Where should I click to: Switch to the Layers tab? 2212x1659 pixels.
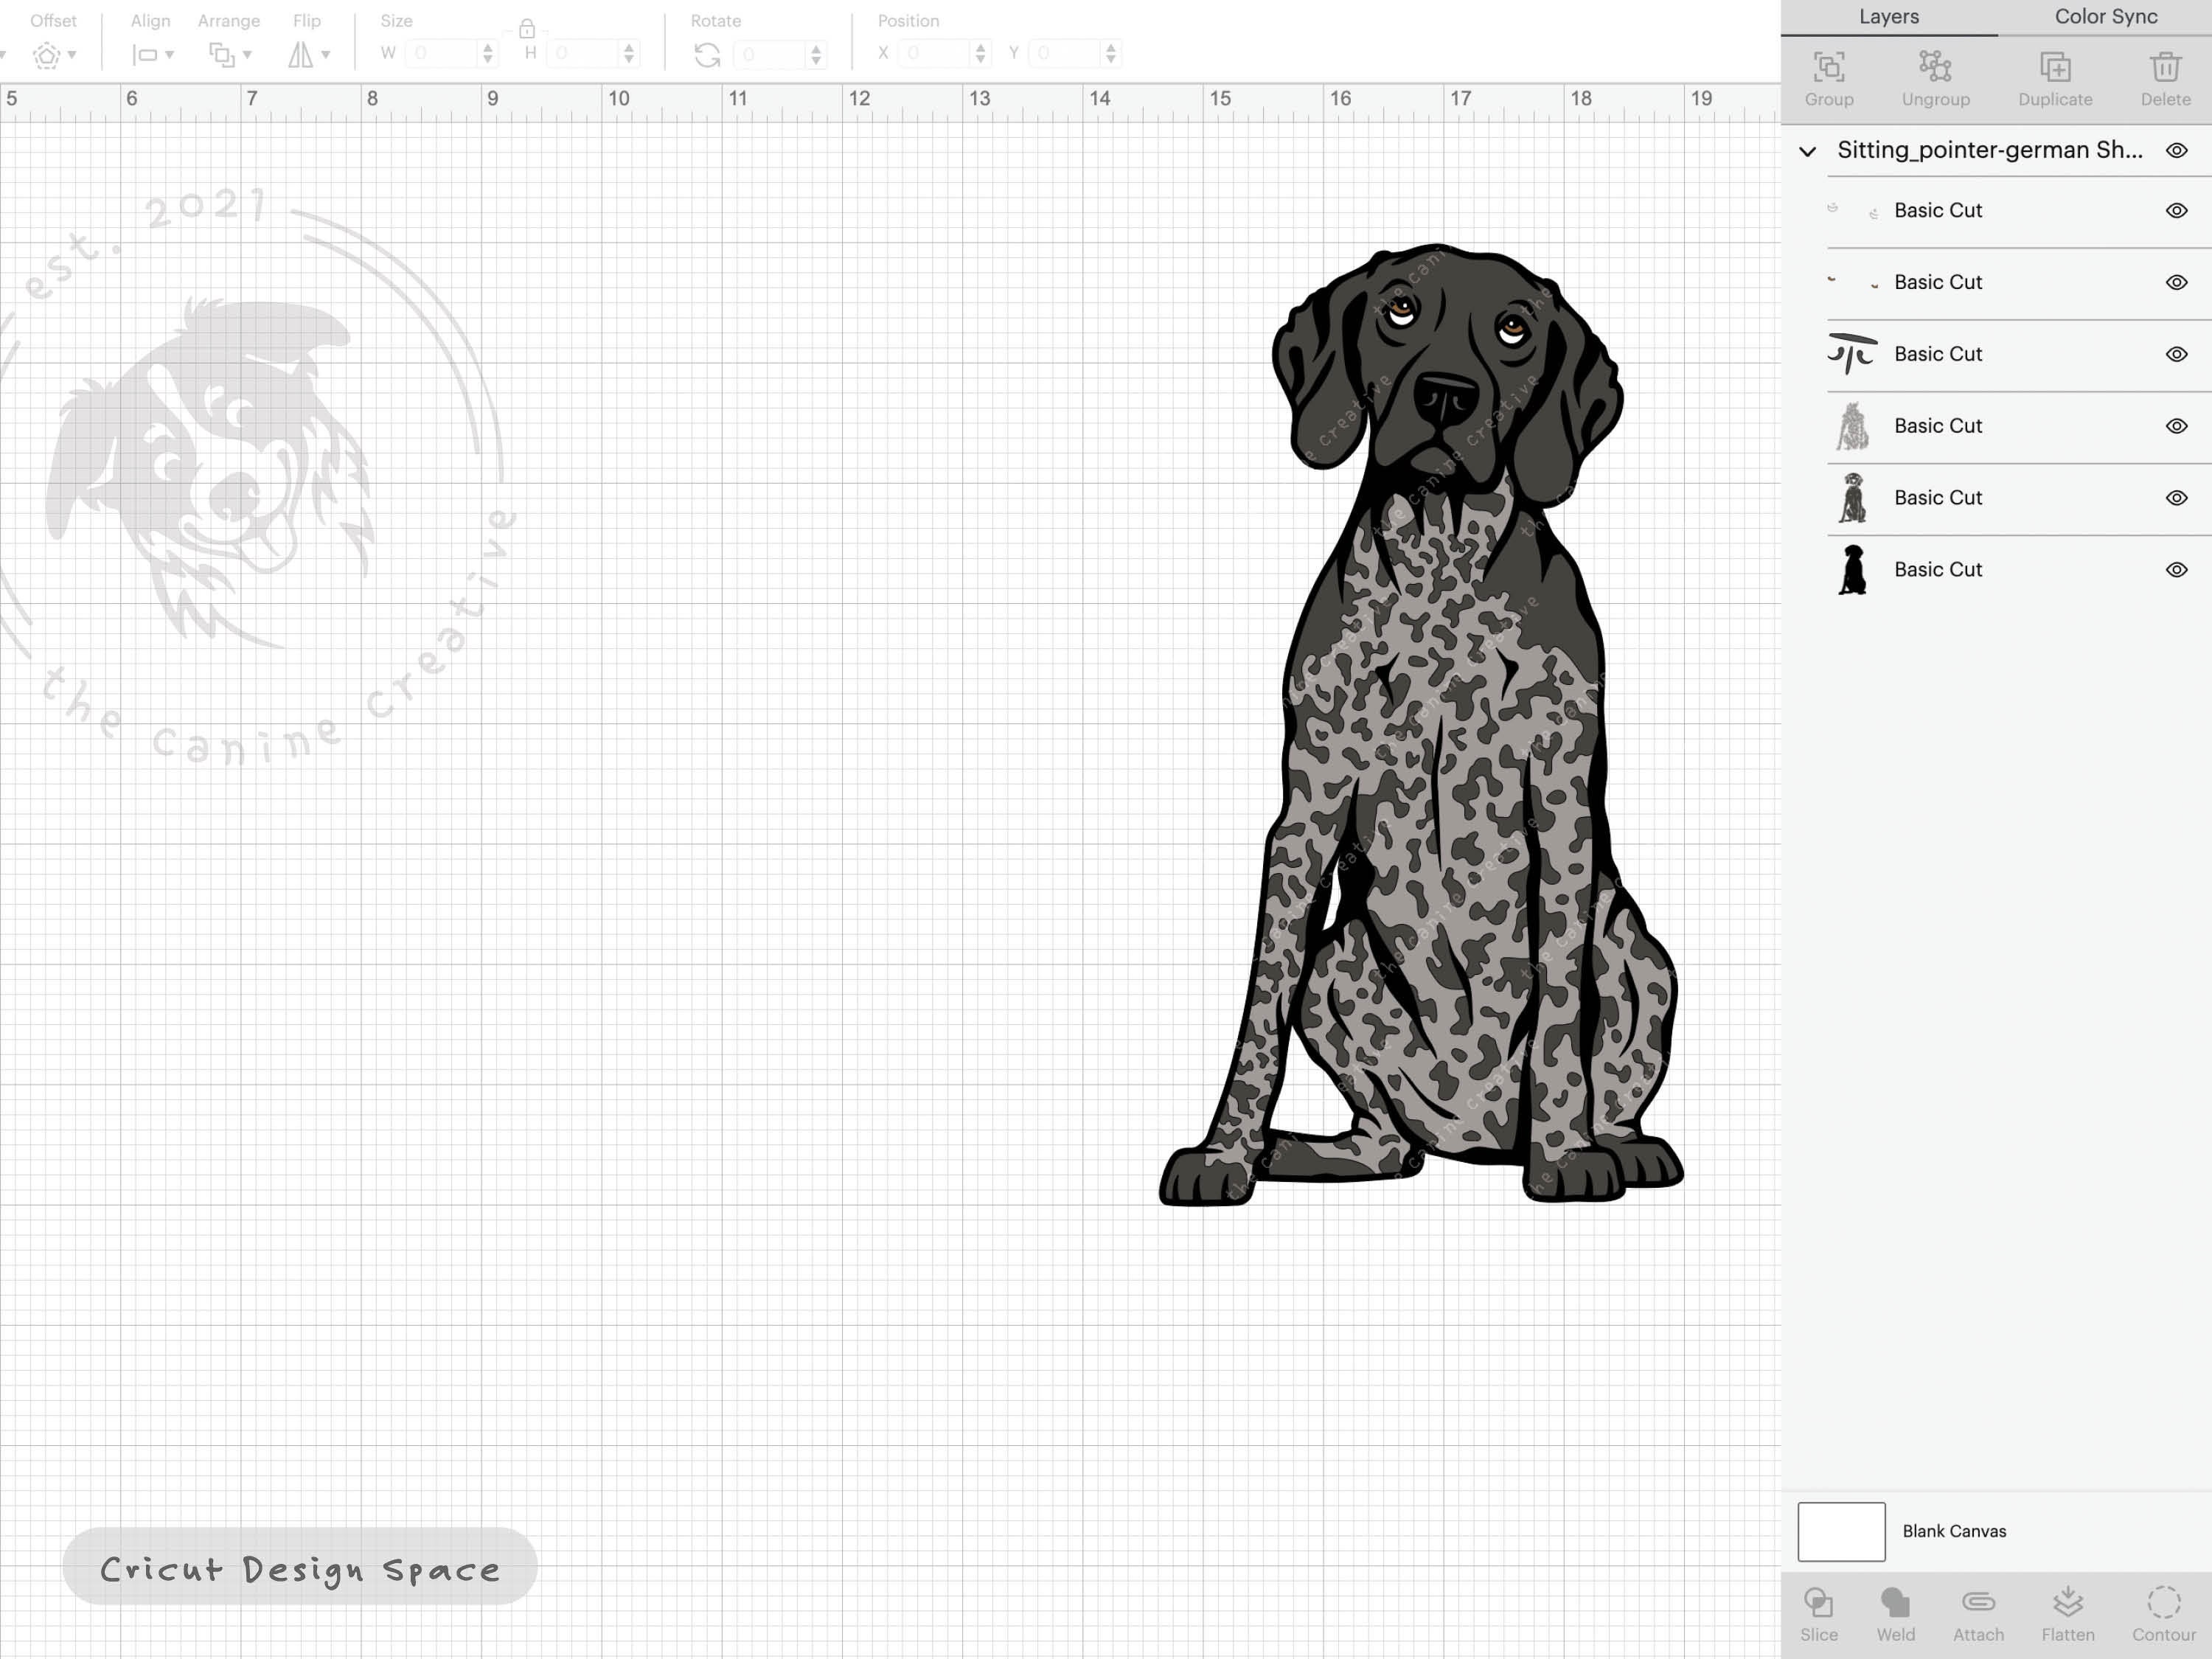point(1888,17)
